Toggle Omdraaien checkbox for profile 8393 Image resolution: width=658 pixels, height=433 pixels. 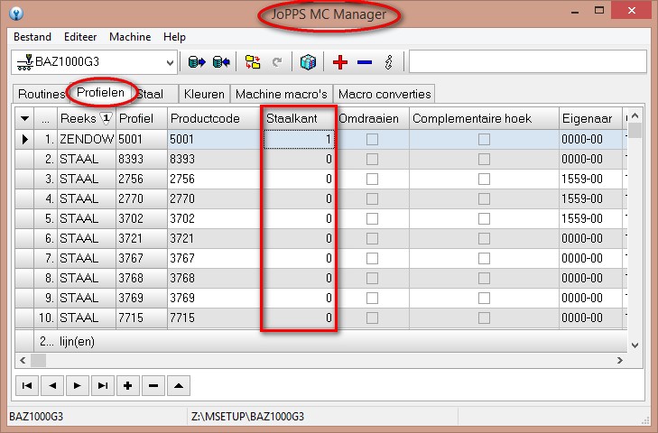pos(372,159)
